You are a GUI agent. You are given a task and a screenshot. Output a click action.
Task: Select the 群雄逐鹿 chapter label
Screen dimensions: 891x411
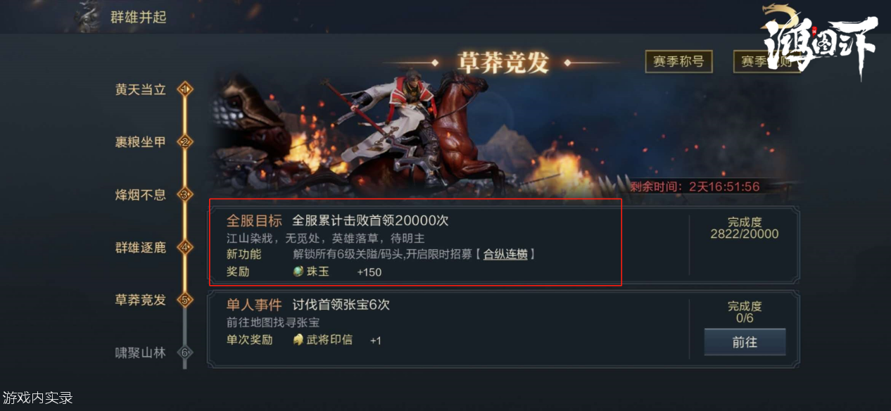[141, 247]
